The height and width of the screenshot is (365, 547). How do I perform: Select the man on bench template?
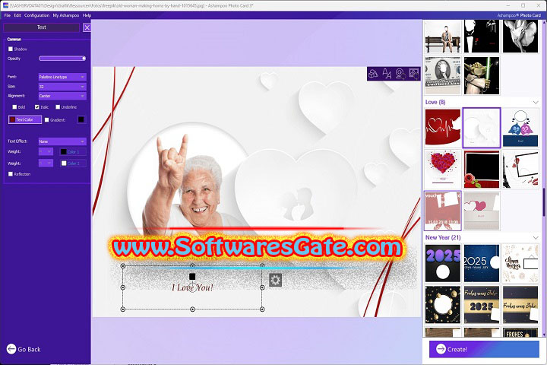[443, 36]
